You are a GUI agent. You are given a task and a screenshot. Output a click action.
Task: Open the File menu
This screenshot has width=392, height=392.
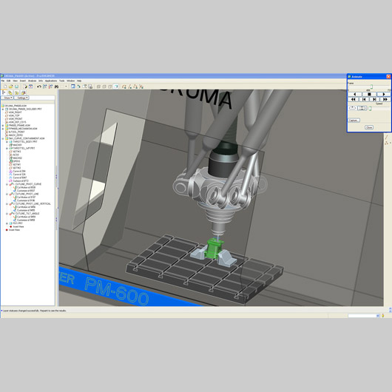coord(3,81)
